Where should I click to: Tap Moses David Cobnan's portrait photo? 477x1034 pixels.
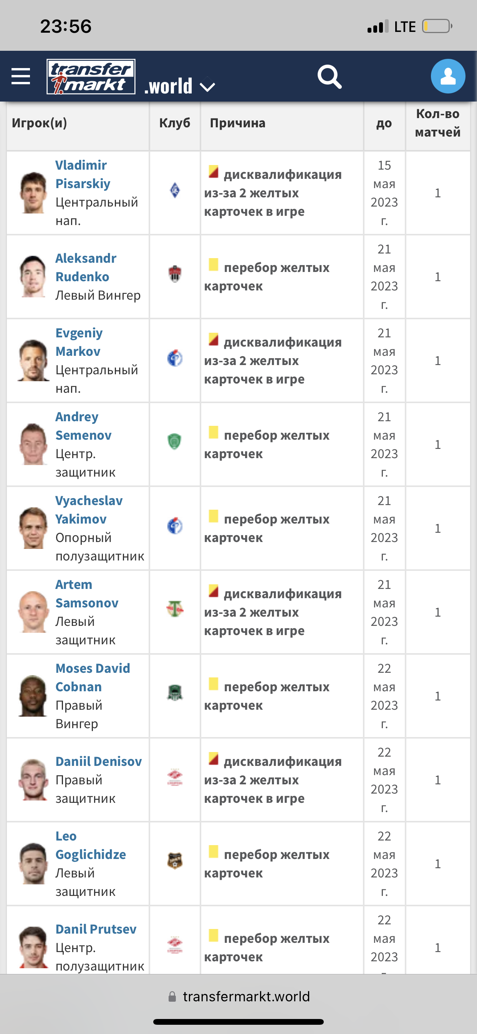pos(33,695)
